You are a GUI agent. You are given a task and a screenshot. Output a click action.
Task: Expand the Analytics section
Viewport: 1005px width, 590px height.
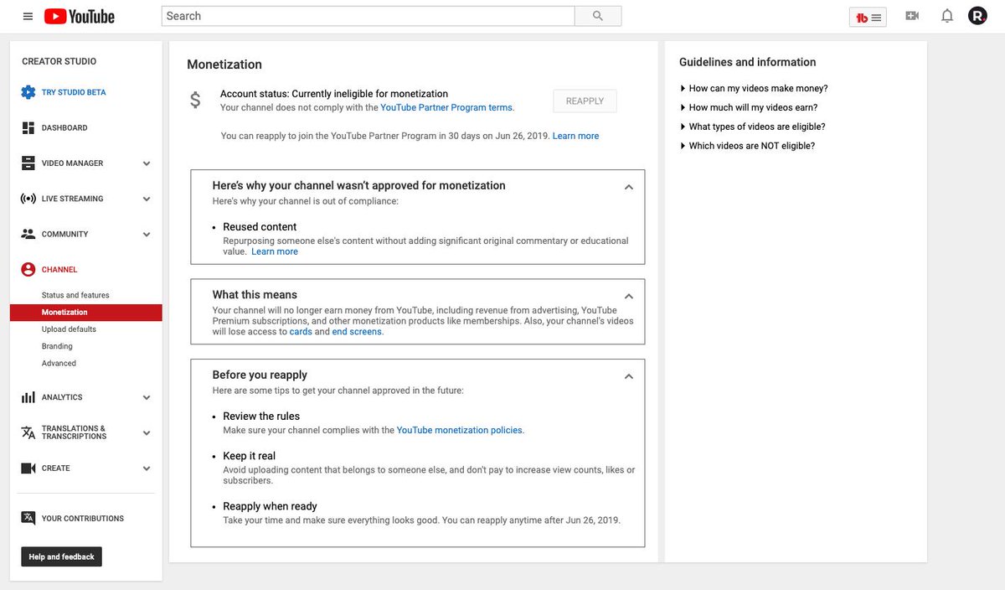coord(147,397)
